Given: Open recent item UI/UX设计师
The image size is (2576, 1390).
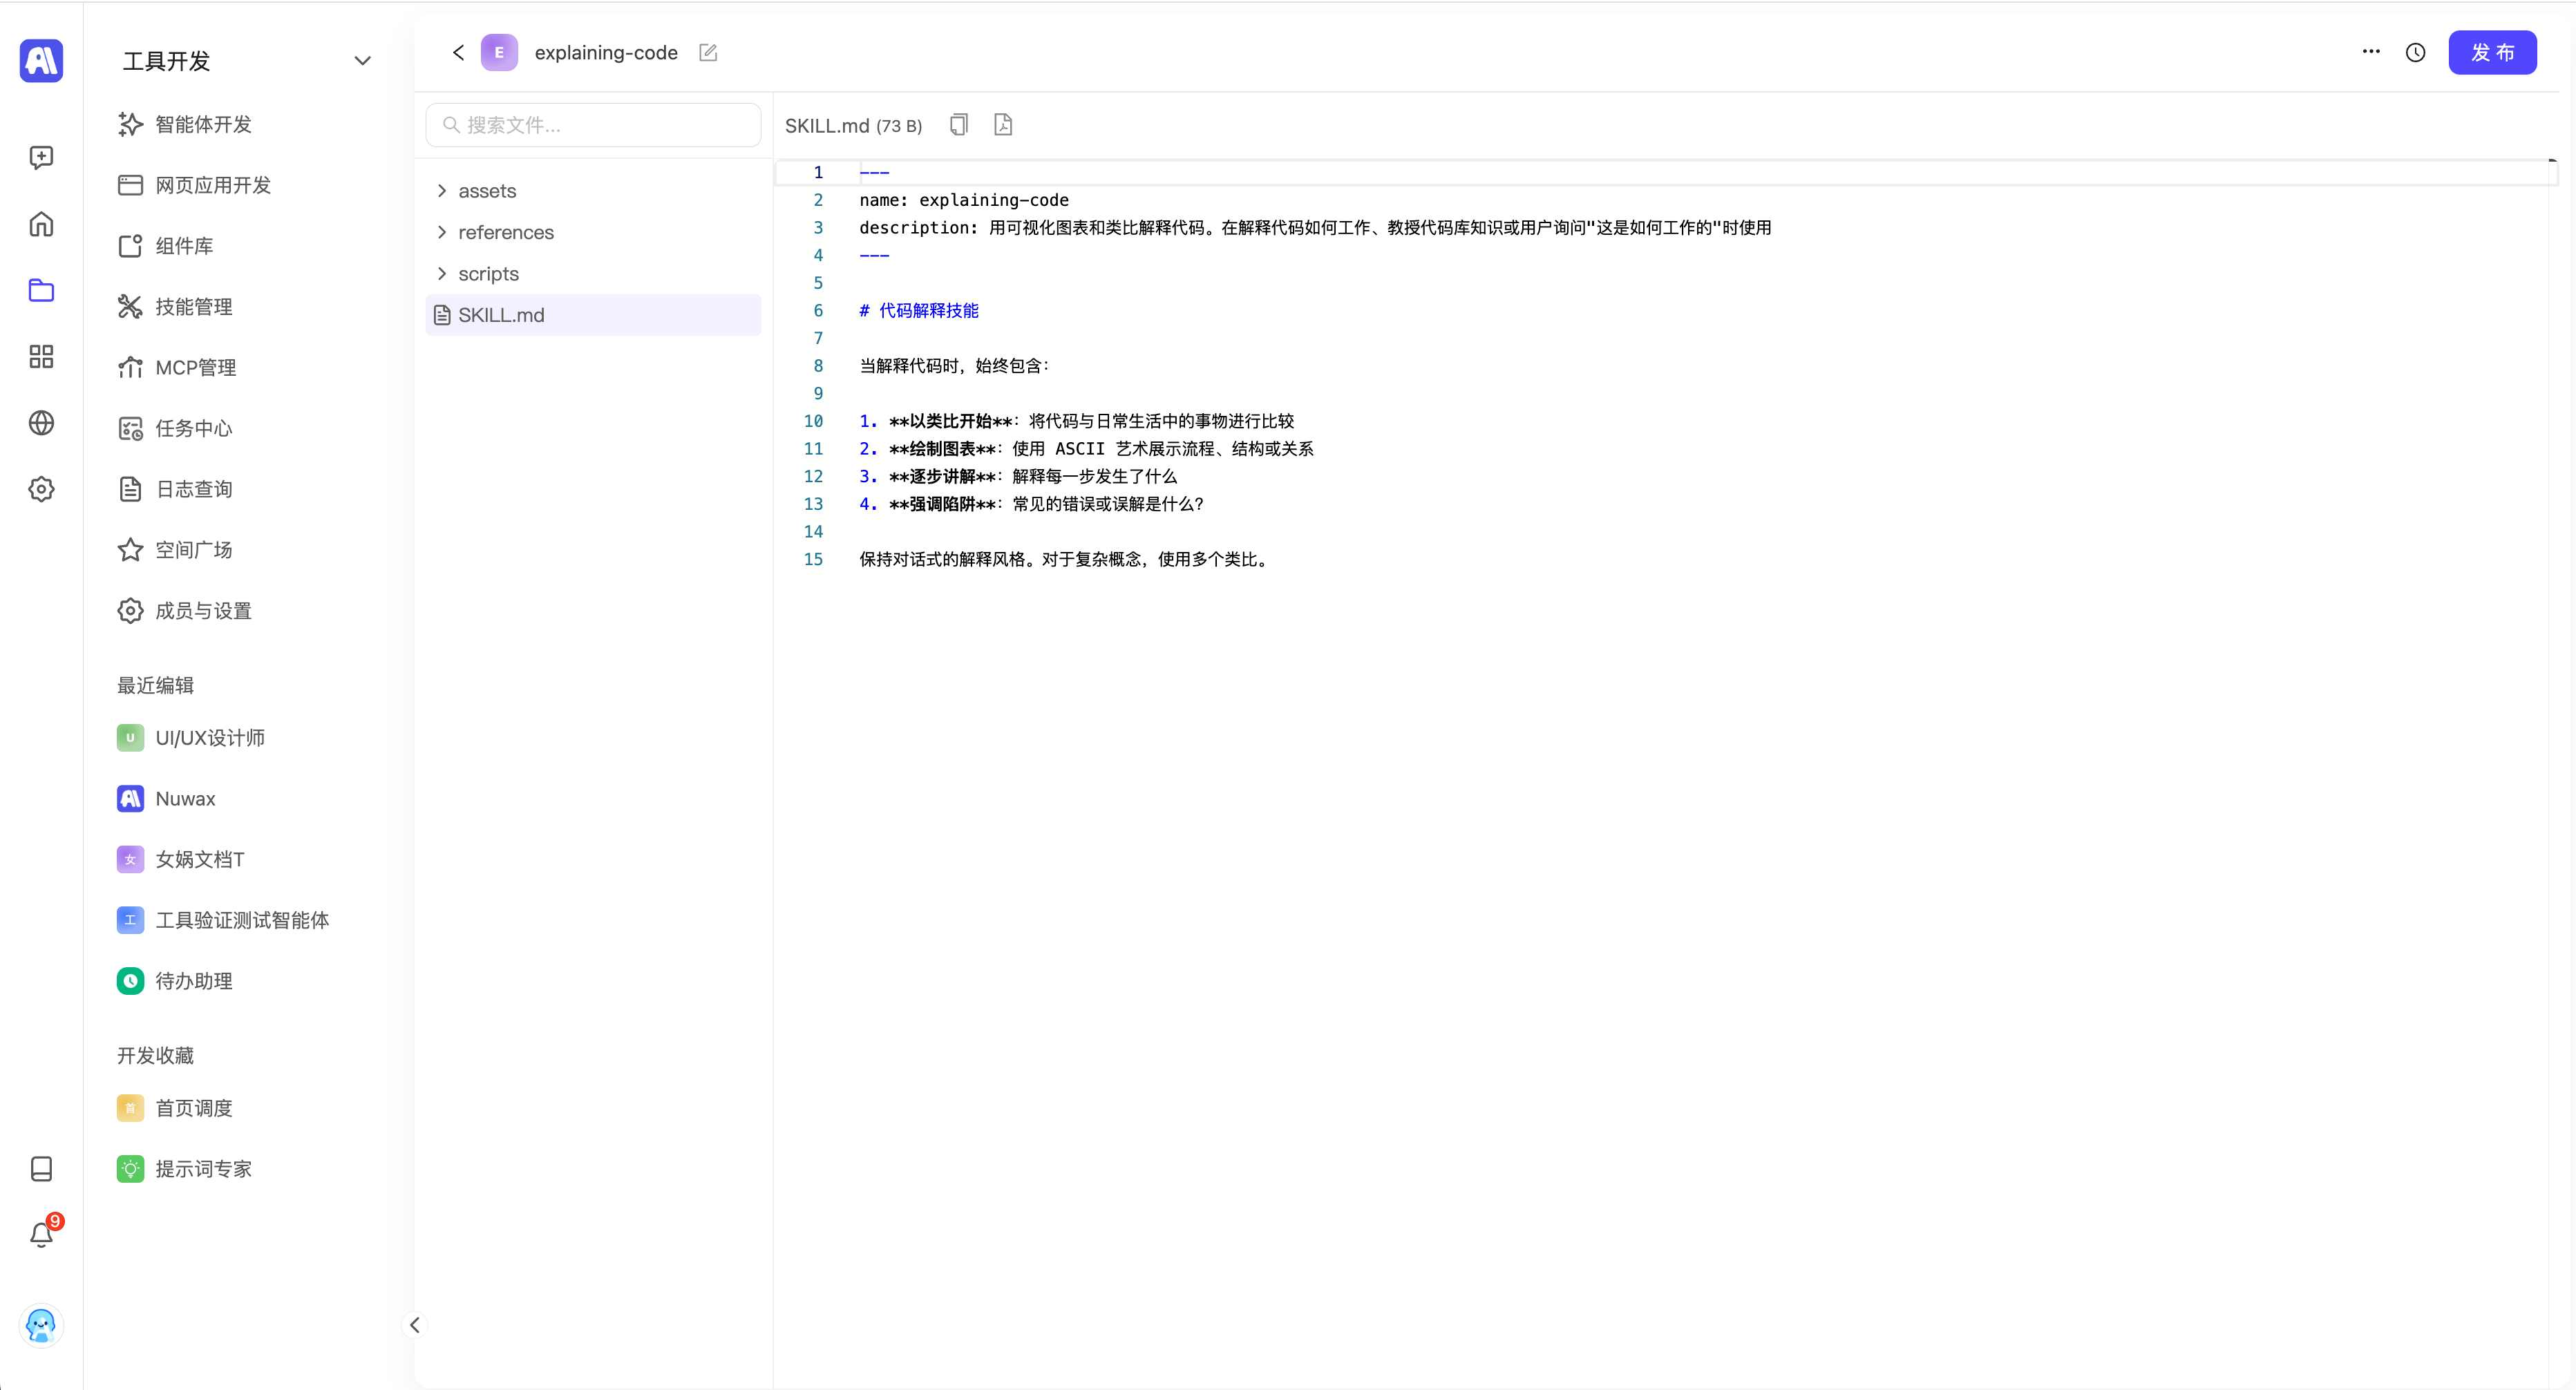Looking at the screenshot, I should pos(209,738).
